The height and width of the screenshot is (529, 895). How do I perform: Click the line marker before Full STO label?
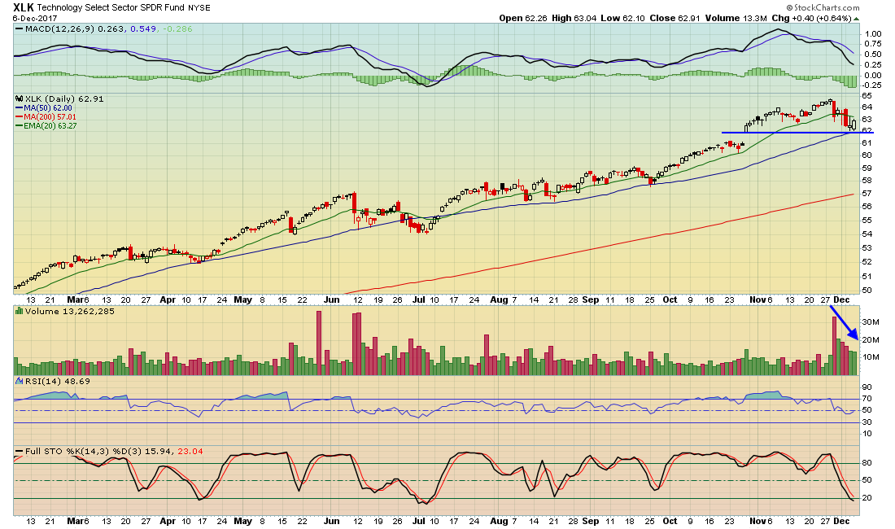pyautogui.click(x=19, y=452)
